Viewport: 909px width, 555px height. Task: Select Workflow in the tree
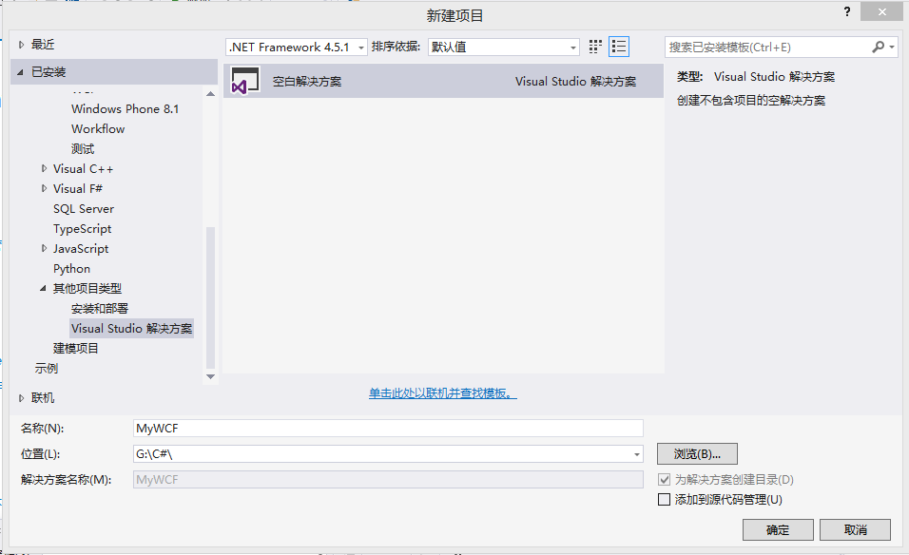tap(98, 128)
